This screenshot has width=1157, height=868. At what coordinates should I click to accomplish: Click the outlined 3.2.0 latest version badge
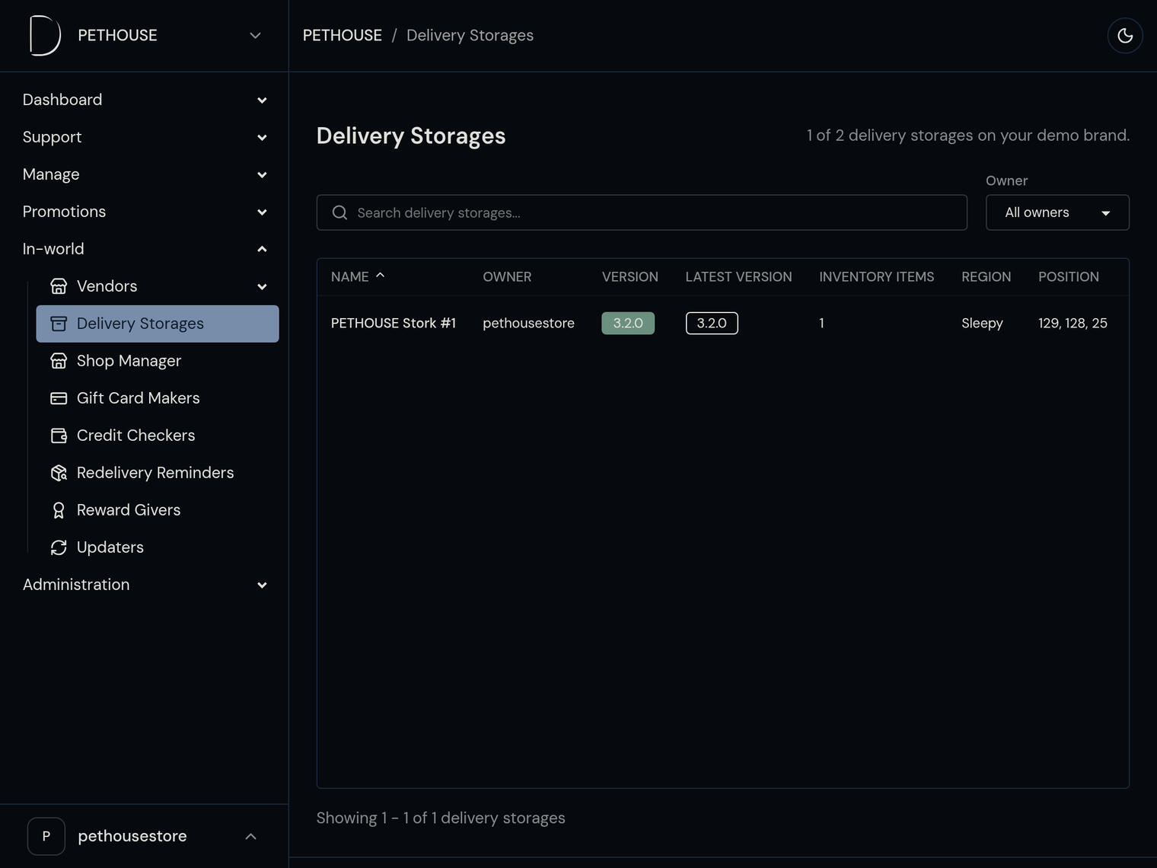point(712,323)
